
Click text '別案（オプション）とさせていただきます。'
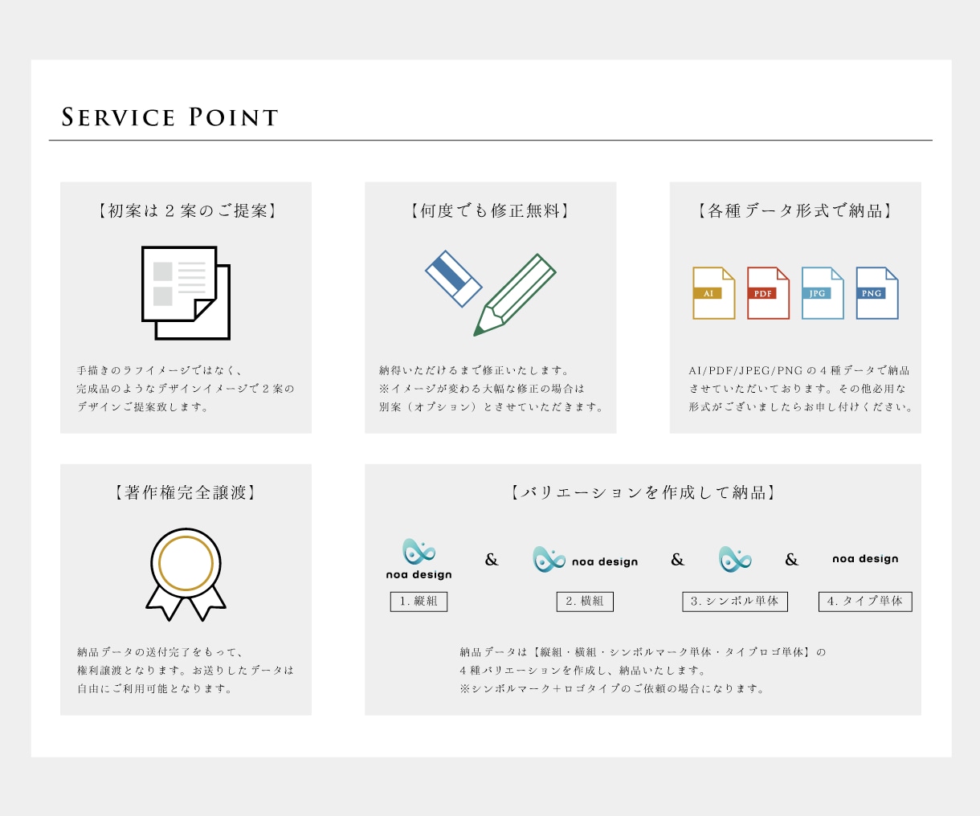[x=492, y=407]
